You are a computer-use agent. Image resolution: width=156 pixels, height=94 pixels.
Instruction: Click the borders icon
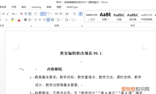pyautogui.click(x=73, y=20)
